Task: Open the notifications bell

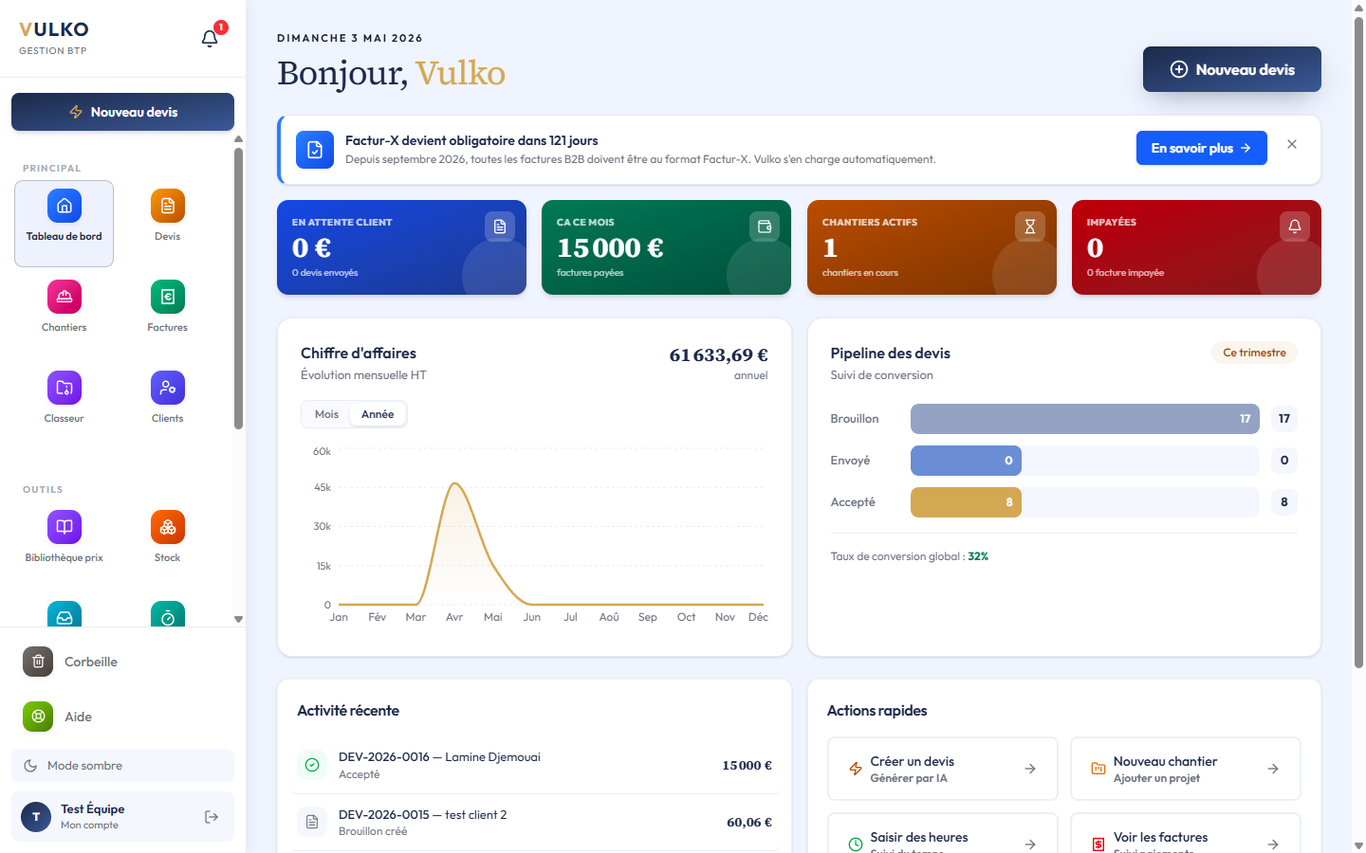Action: click(210, 38)
